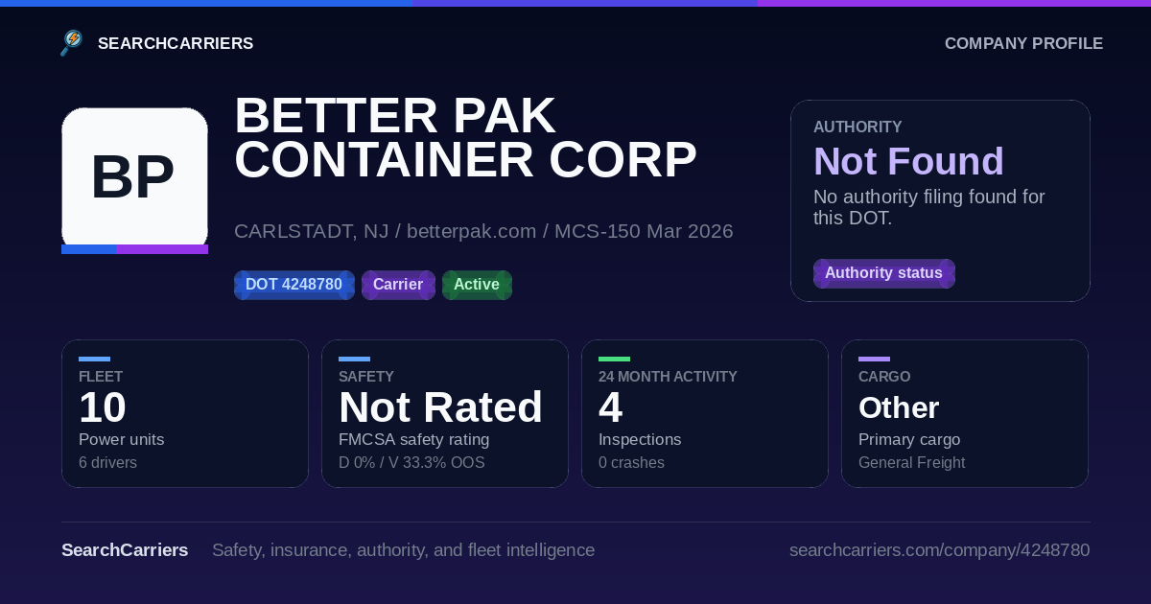Click the SEARCHCARRIERS header brand text
Viewport: 1151px width, 604px height.
tap(176, 43)
